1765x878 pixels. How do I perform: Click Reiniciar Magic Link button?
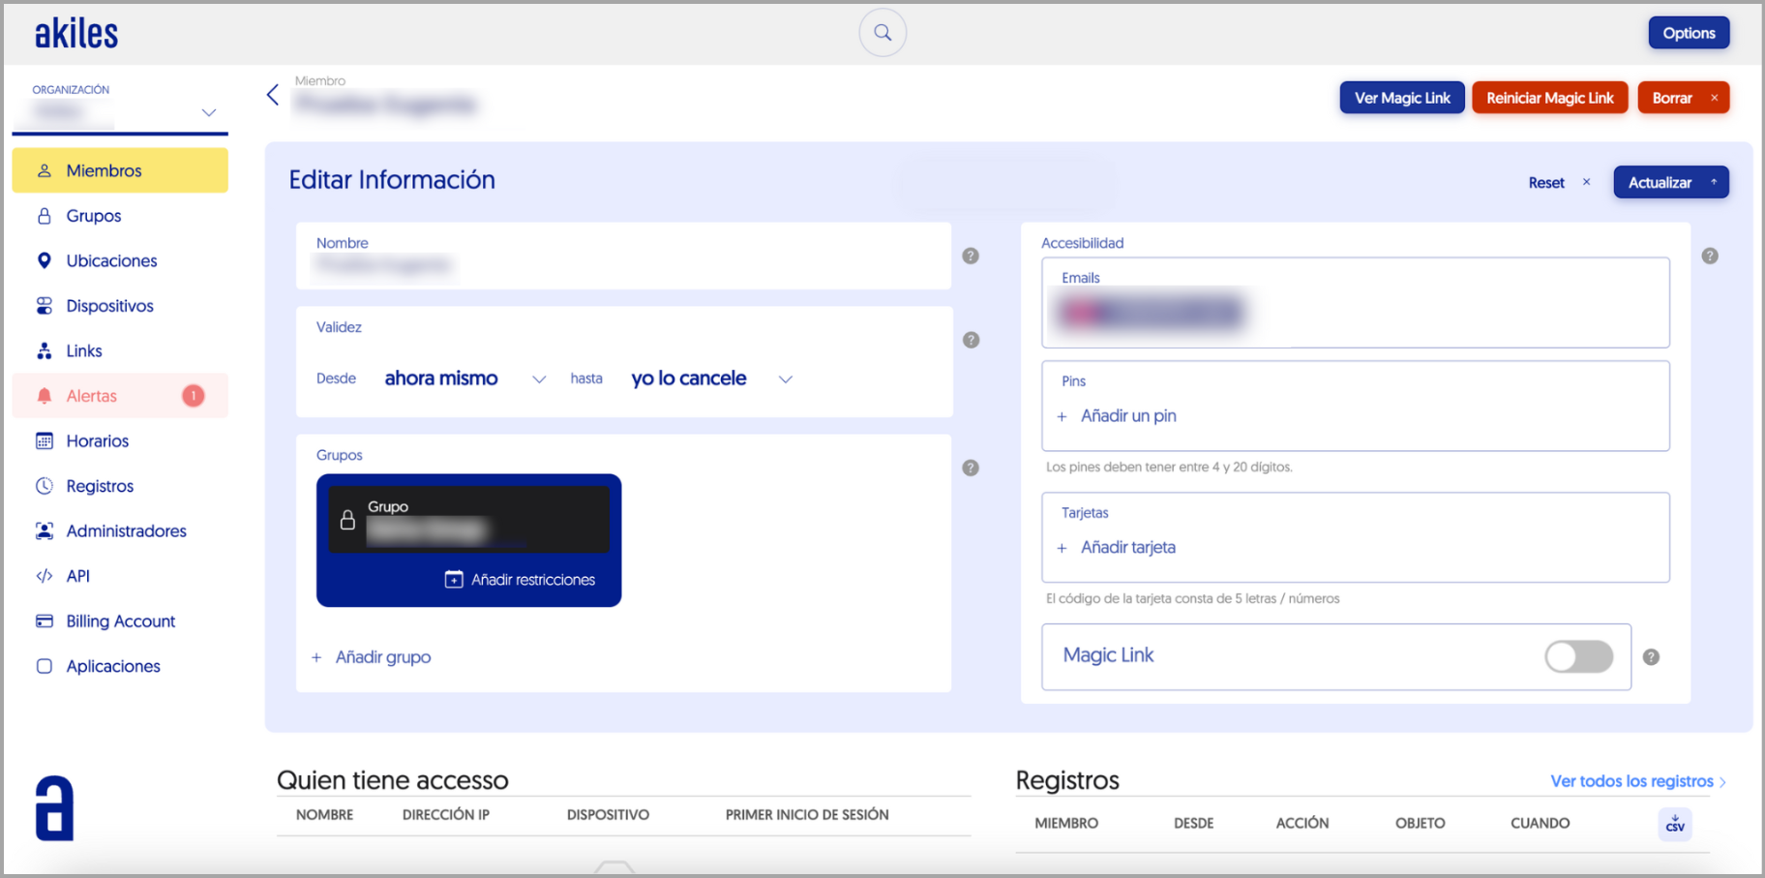(x=1549, y=98)
